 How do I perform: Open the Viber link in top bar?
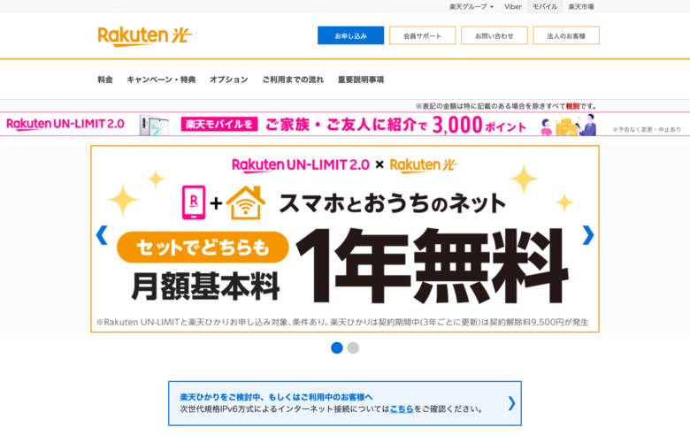(x=513, y=6)
